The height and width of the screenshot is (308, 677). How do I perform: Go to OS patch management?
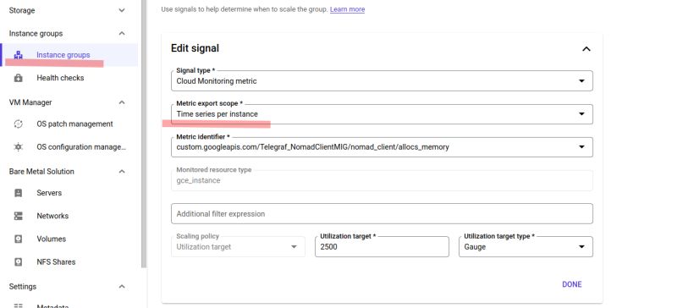tap(74, 124)
